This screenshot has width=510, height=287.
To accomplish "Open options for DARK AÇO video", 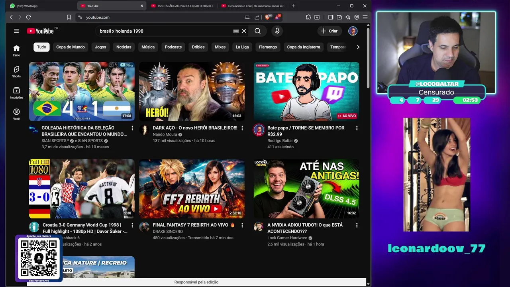I will [x=242, y=128].
